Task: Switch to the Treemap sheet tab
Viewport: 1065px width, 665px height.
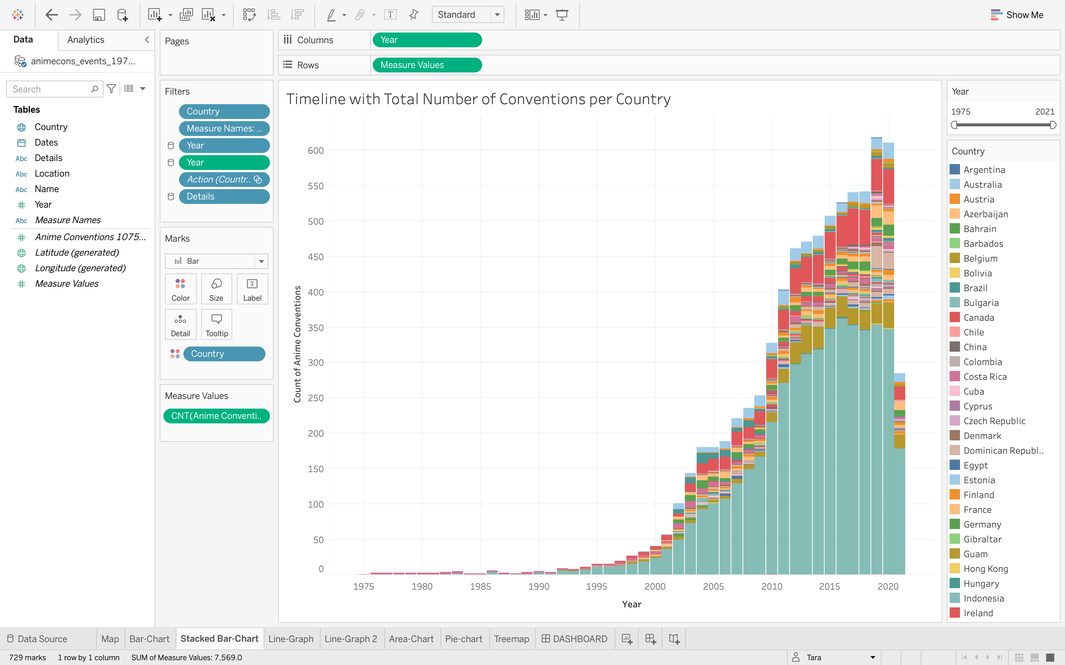Action: [511, 639]
